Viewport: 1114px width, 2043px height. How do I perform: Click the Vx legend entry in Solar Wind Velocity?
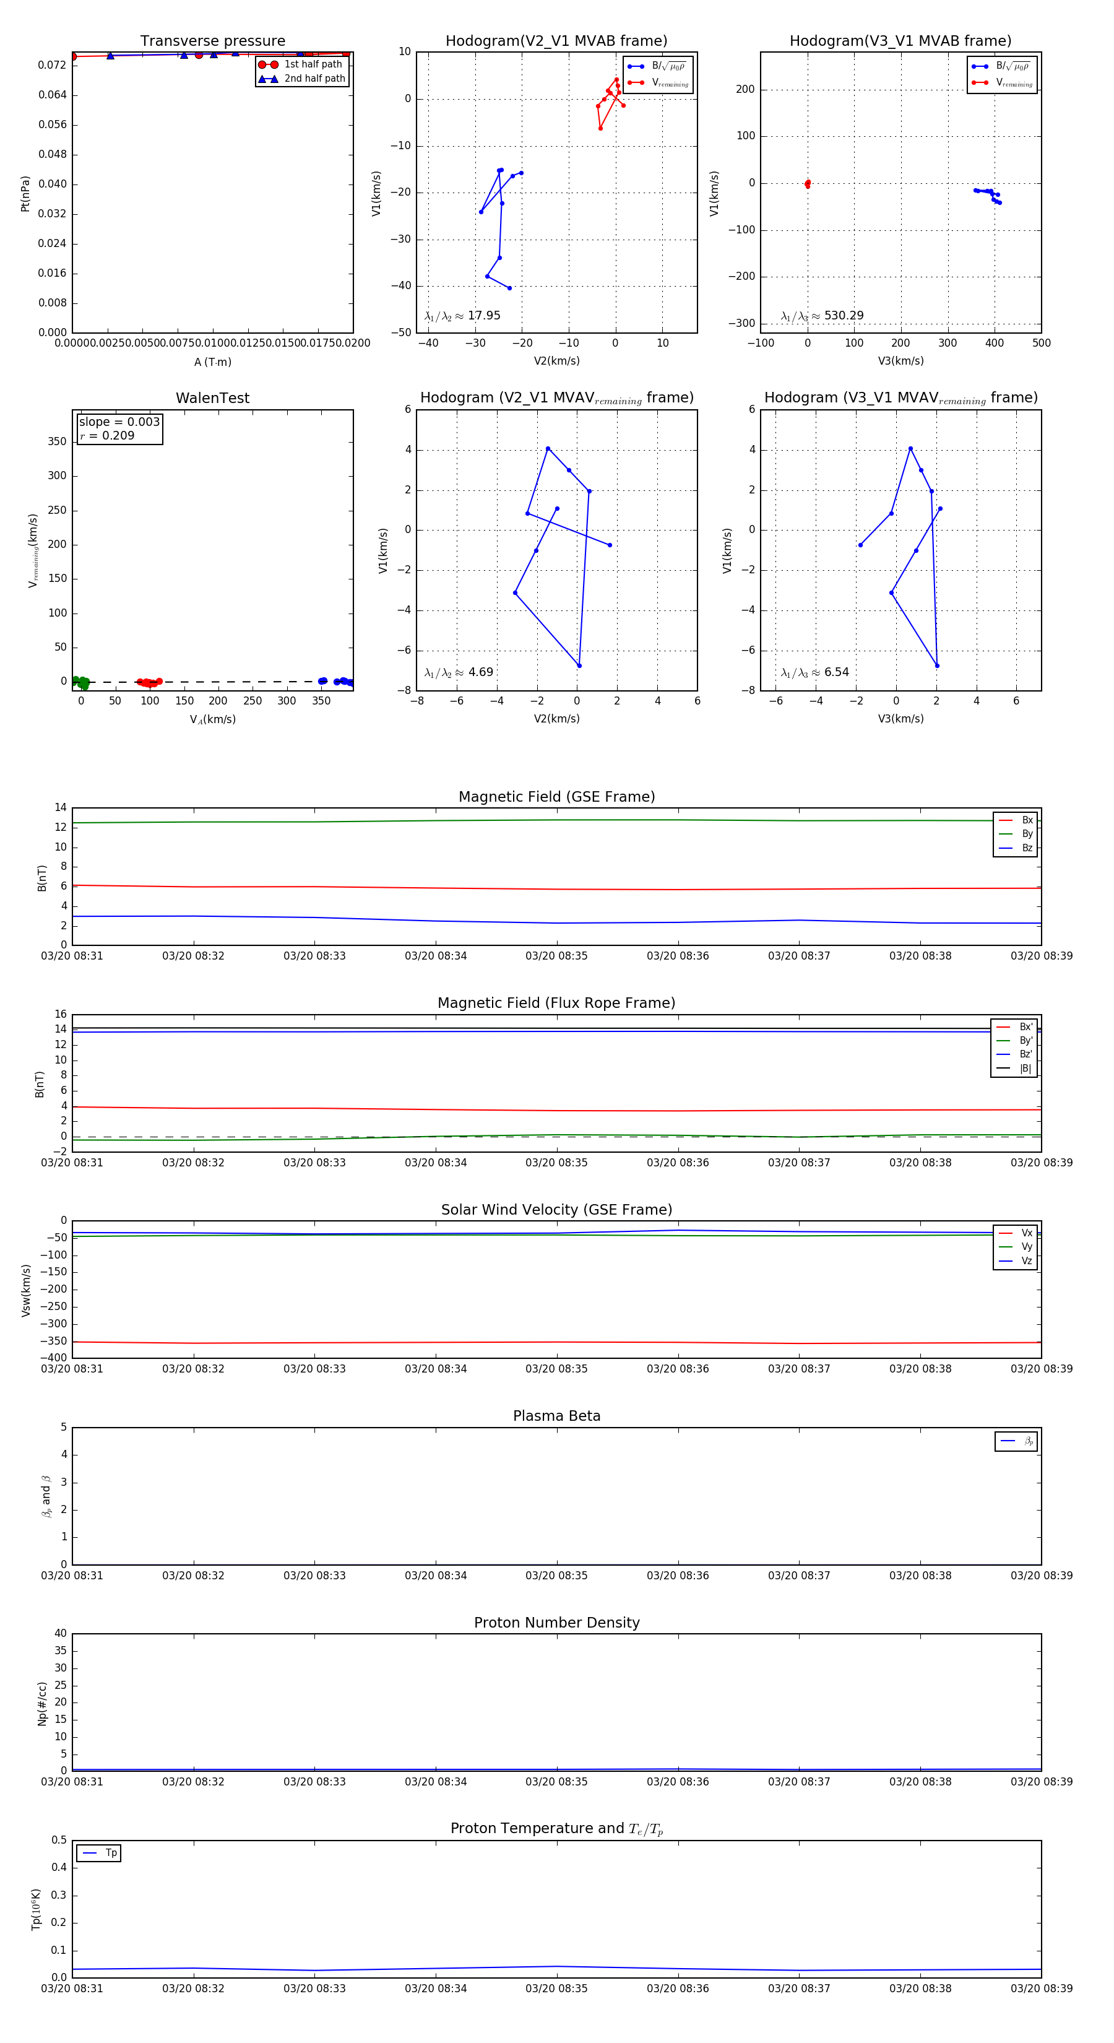pyautogui.click(x=1016, y=1233)
